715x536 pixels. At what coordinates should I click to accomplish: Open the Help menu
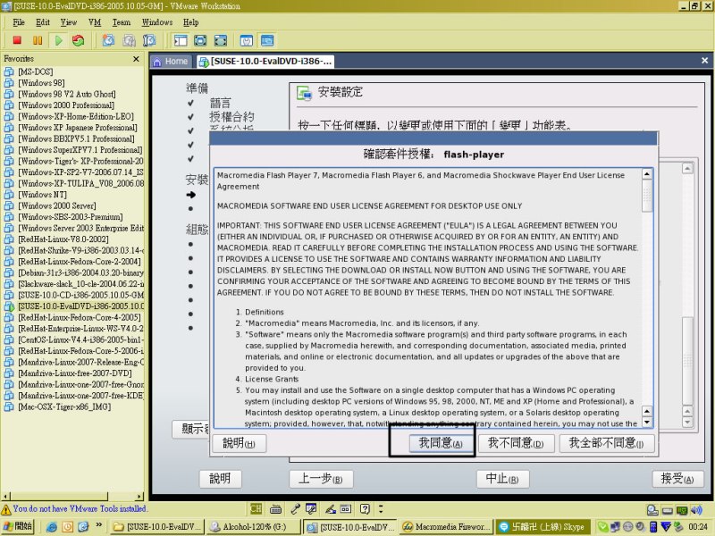click(x=190, y=22)
